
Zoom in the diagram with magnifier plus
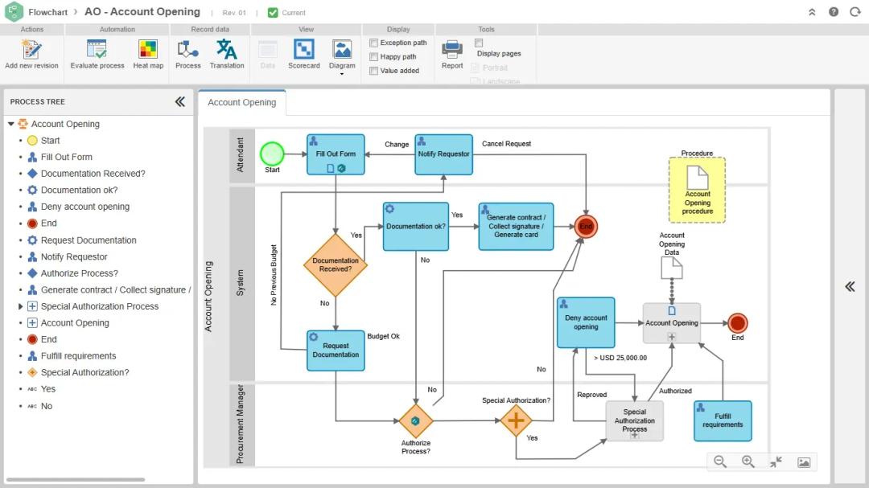click(748, 461)
